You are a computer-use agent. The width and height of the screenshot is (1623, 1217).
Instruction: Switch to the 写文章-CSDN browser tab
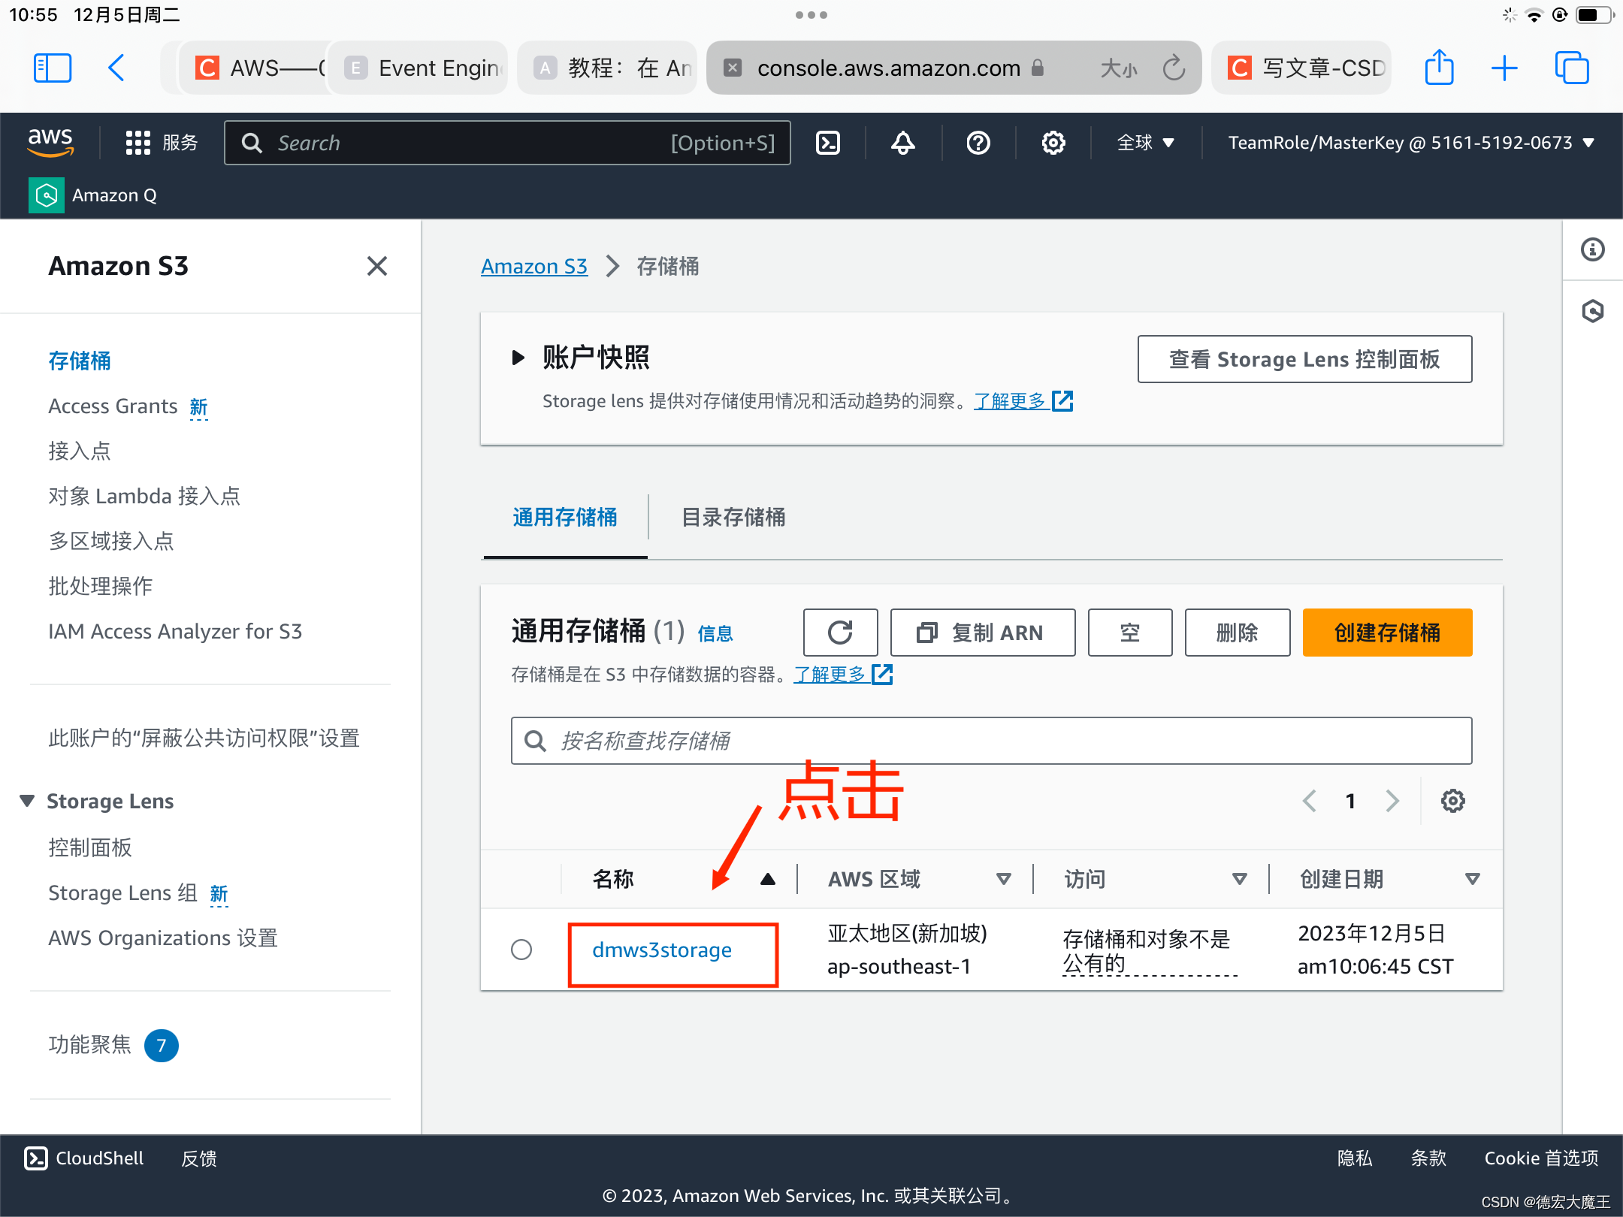[1302, 68]
